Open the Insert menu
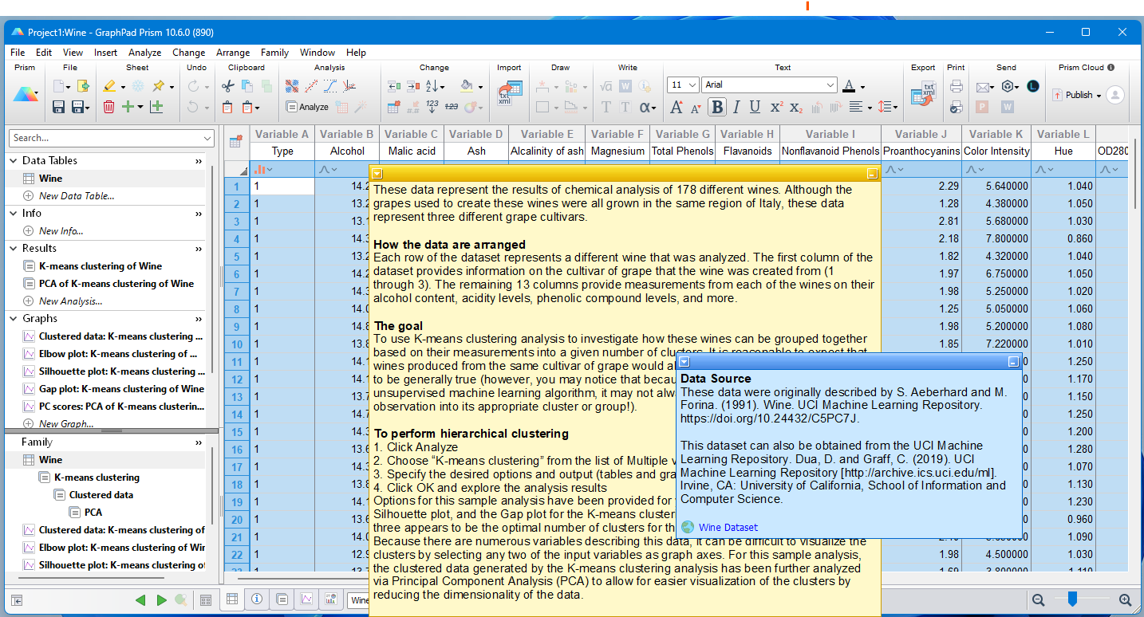The height and width of the screenshot is (617, 1144). tap(105, 53)
